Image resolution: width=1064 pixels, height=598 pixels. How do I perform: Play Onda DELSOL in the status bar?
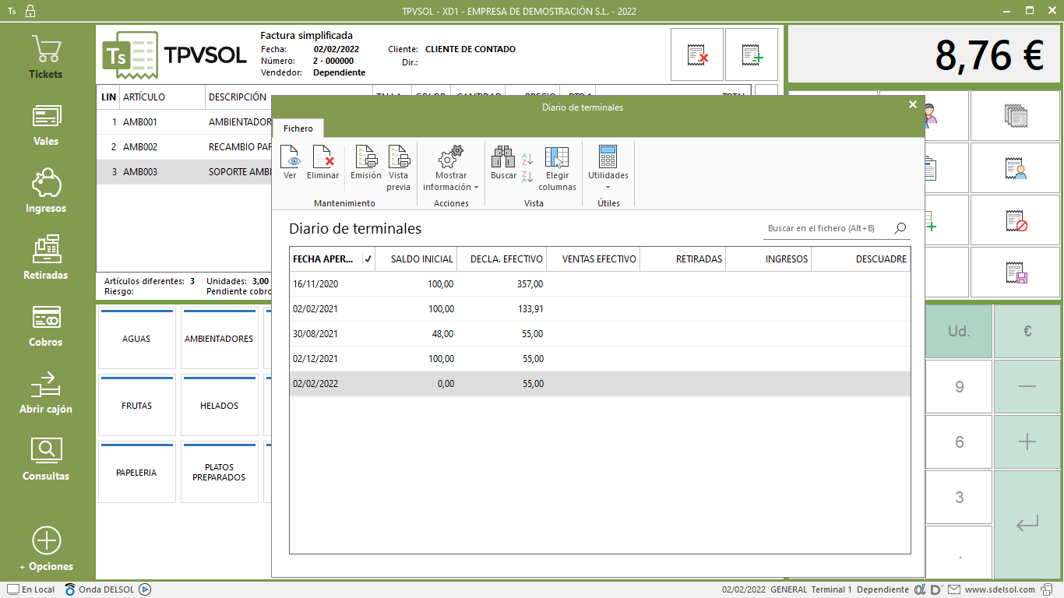coord(145,589)
